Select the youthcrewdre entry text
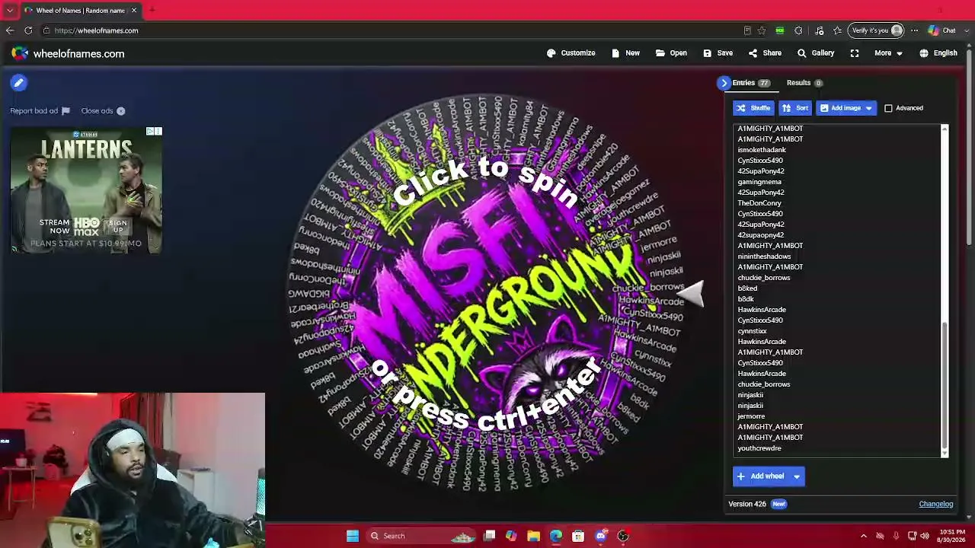The height and width of the screenshot is (548, 975). pyautogui.click(x=759, y=448)
